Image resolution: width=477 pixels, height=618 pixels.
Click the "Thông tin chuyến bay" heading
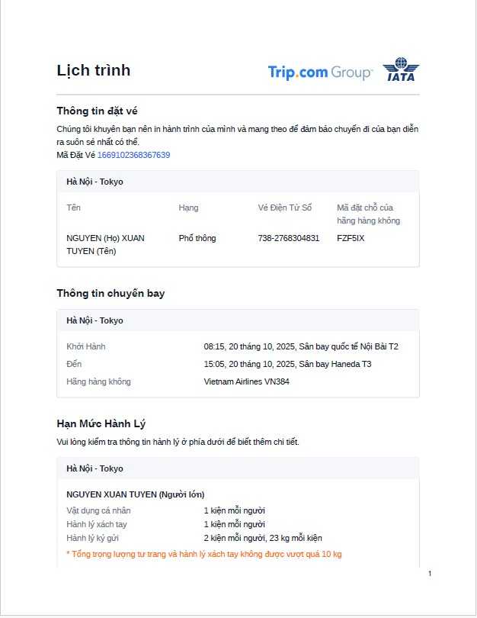pos(110,293)
